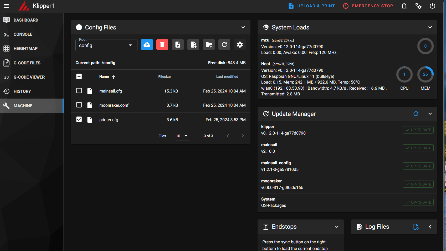The height and width of the screenshot is (251, 446).
Task: Refresh the config file list
Action: [224, 45]
